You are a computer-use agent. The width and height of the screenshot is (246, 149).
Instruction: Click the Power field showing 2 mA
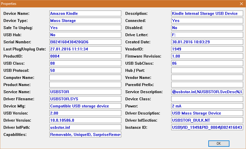[x=207, y=106]
